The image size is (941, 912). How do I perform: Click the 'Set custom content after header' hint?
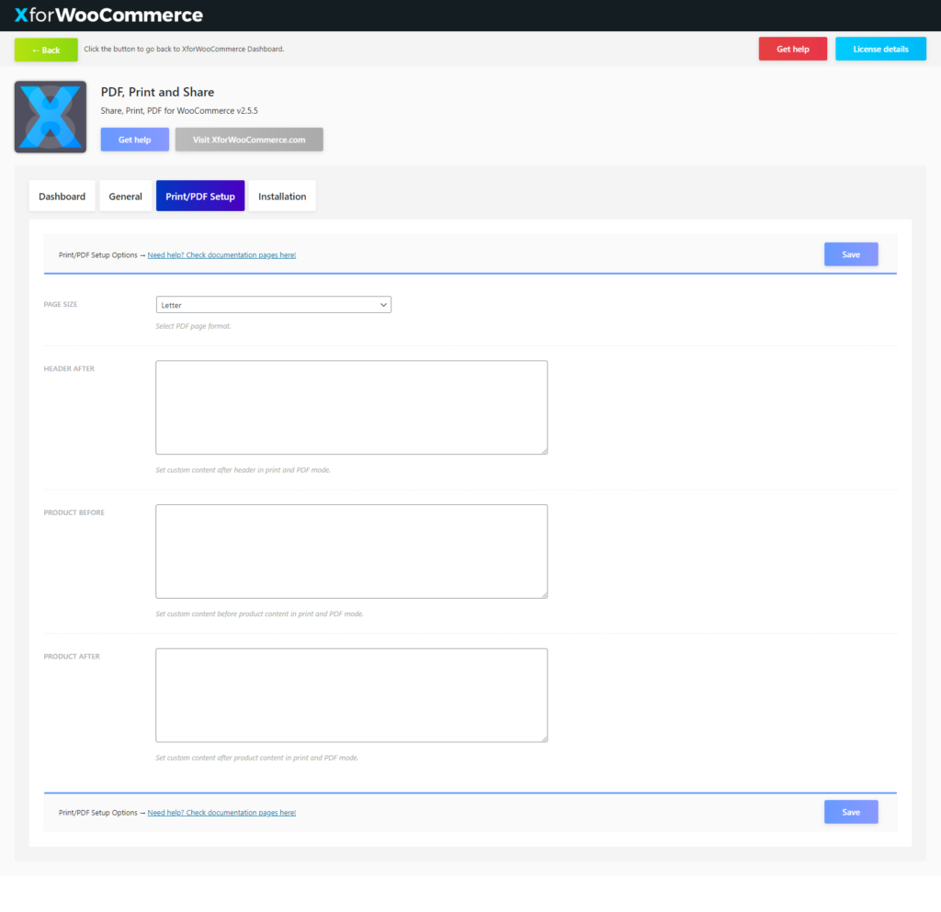pyautogui.click(x=243, y=470)
